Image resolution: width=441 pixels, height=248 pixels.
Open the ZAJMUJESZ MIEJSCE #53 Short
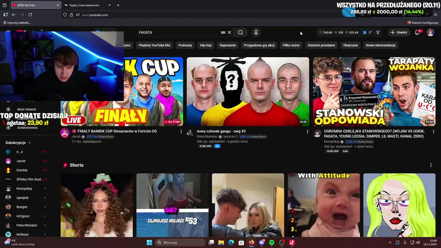tap(172, 205)
